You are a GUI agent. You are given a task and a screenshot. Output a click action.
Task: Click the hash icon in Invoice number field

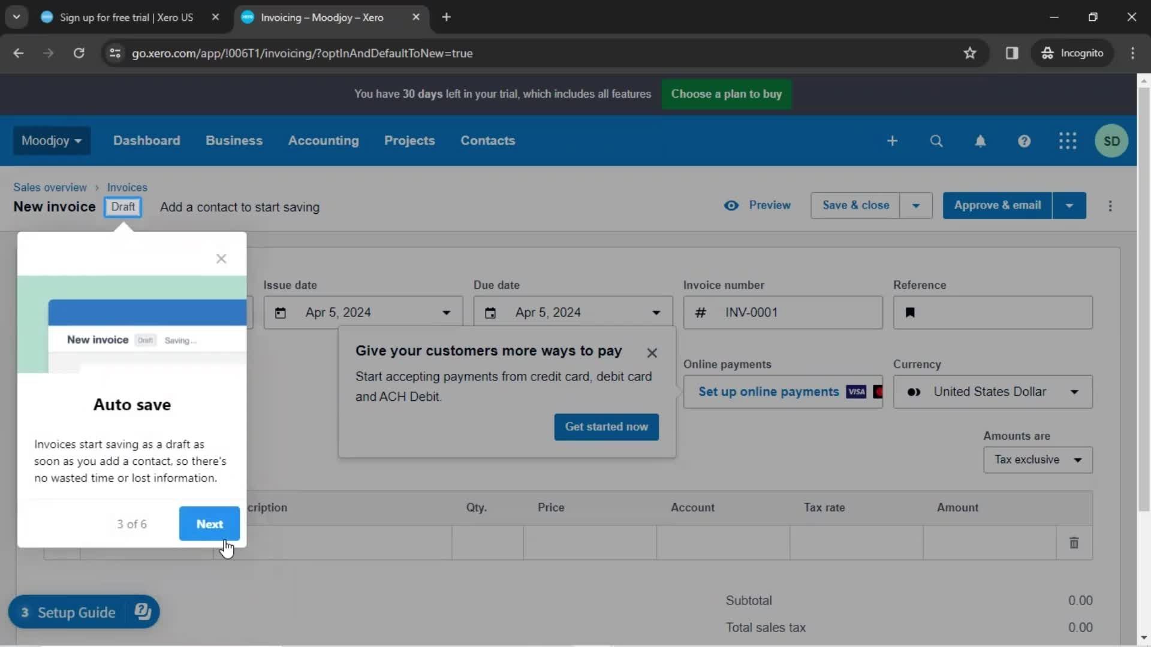pyautogui.click(x=700, y=313)
